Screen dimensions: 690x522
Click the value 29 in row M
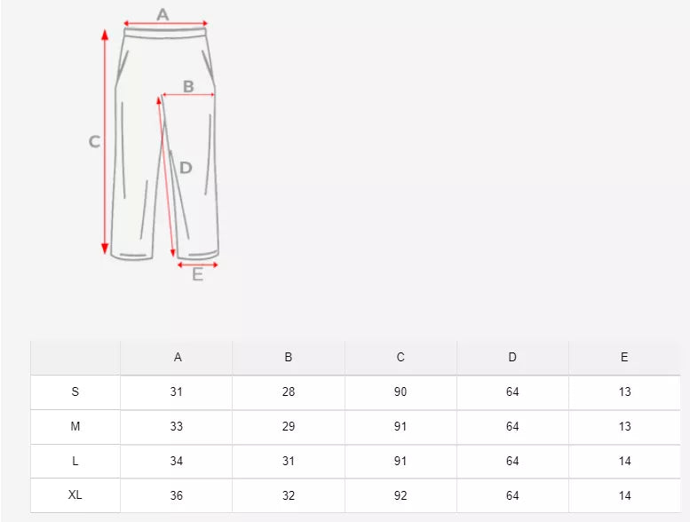point(289,427)
